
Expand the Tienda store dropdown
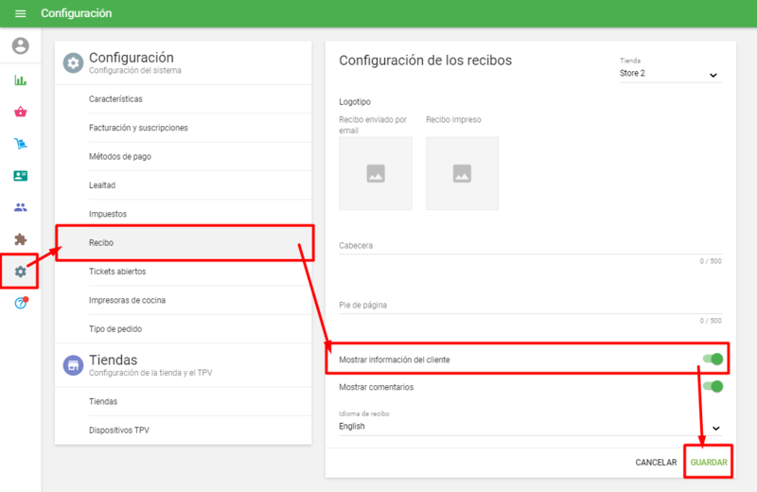coord(670,74)
